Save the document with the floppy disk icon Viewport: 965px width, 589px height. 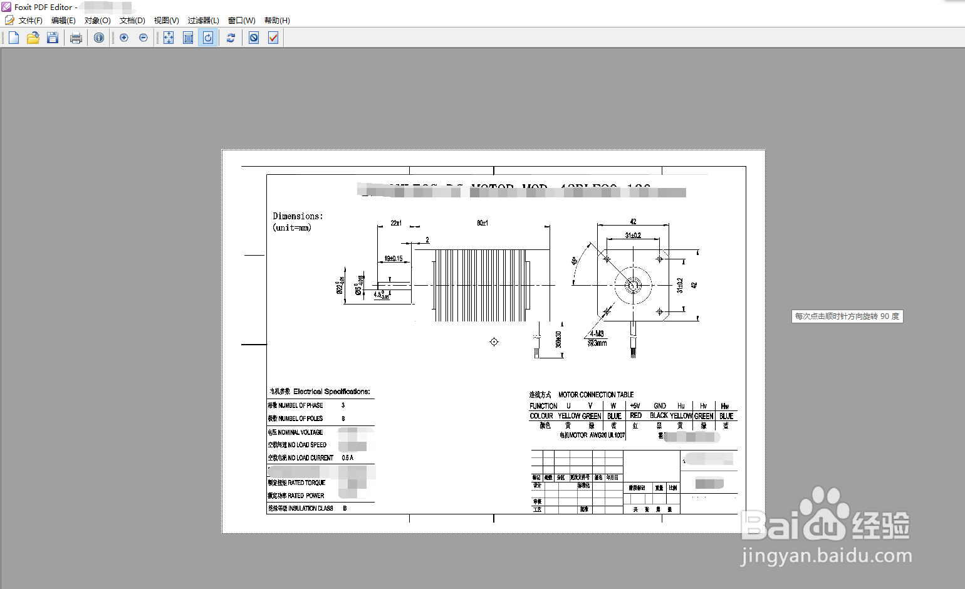53,38
